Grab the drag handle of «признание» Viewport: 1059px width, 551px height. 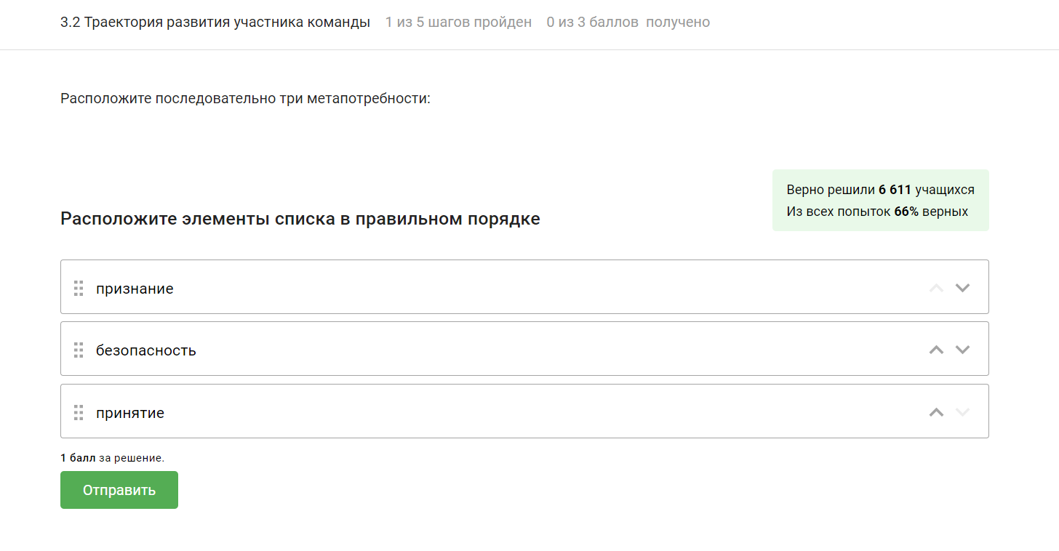(79, 288)
